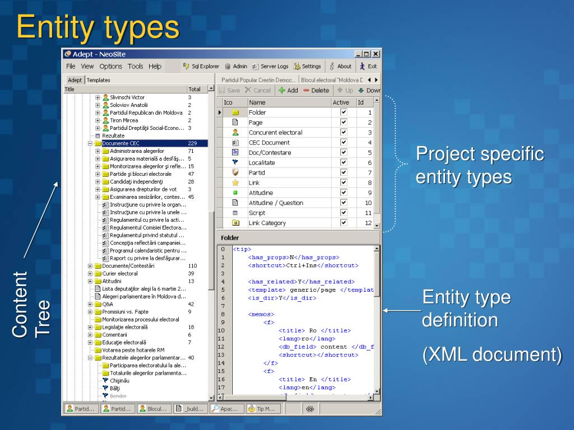
Task: Toggle Active for Concurent electoral
Action: [x=344, y=132]
